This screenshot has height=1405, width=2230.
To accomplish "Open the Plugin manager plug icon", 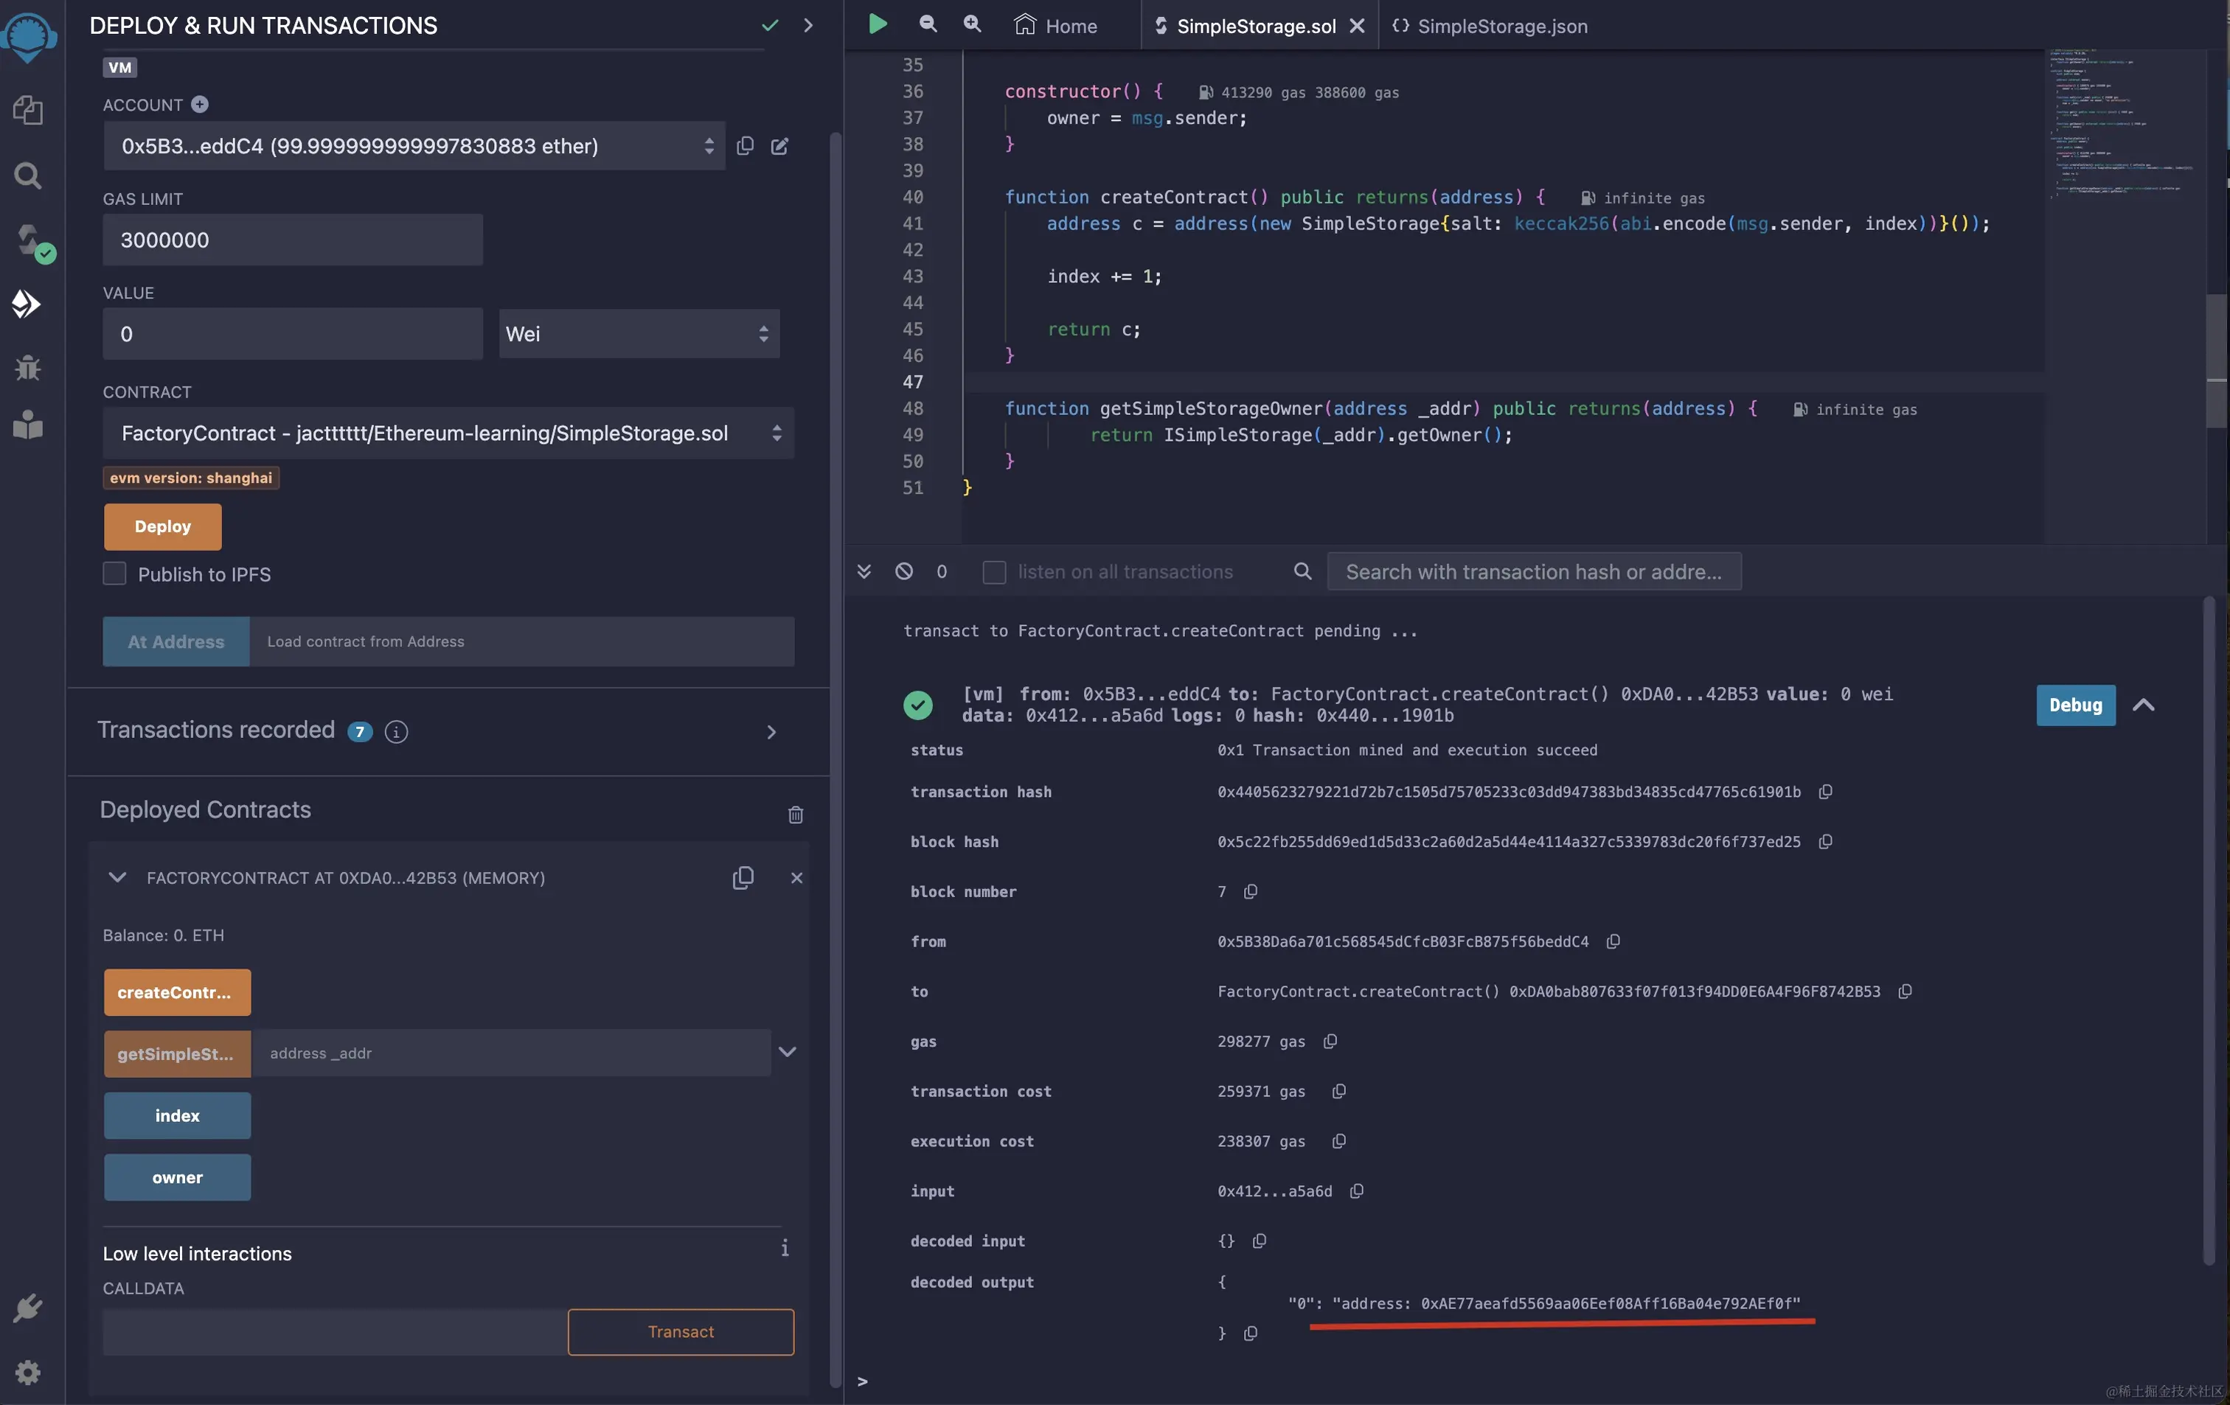I will pyautogui.click(x=28, y=1308).
